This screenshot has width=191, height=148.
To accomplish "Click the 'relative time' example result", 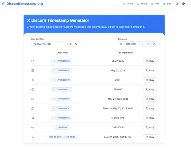I will (x=118, y=118).
